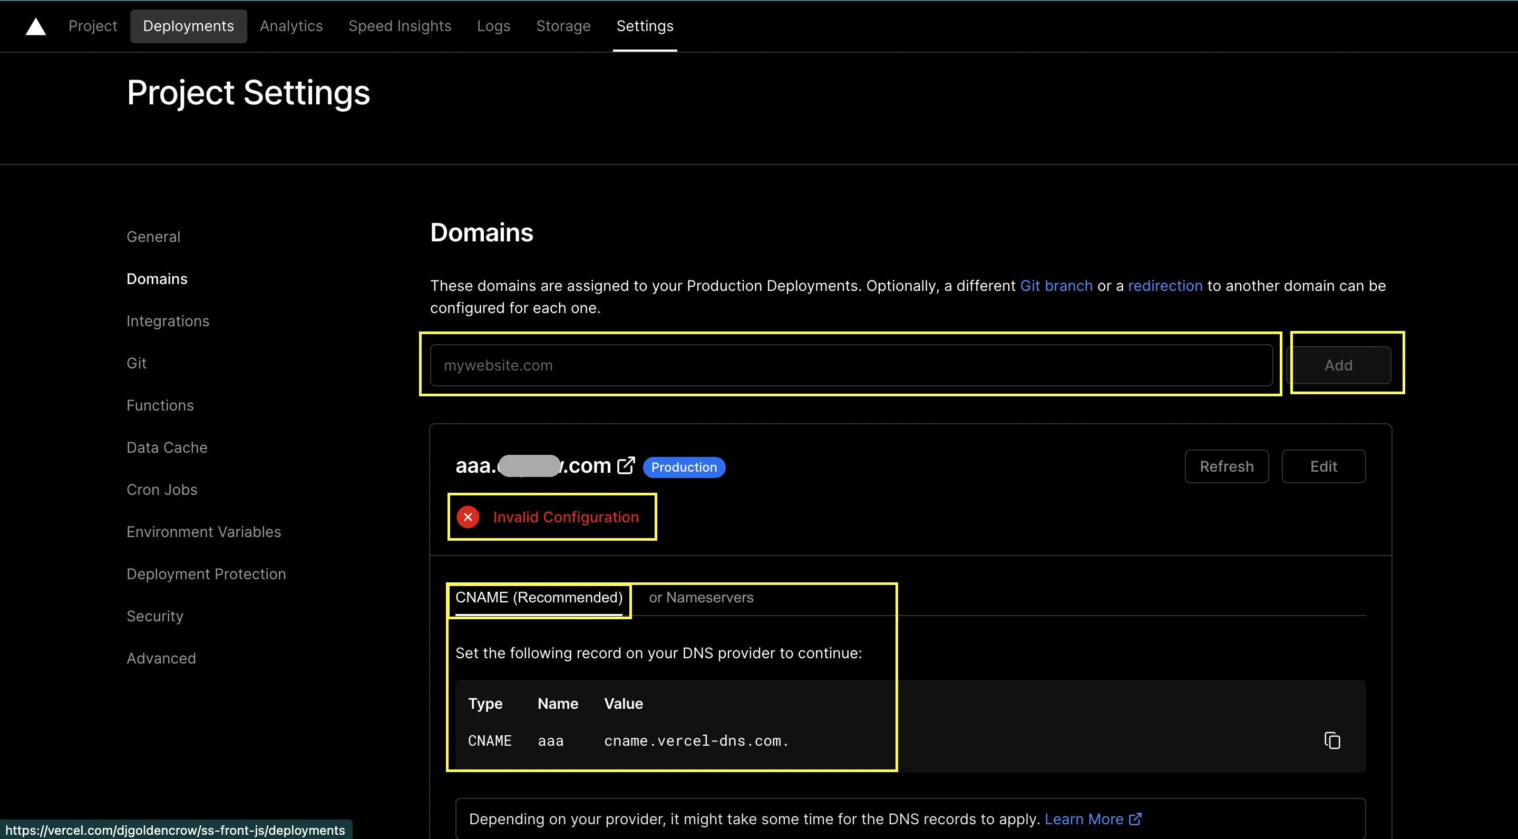This screenshot has height=839, width=1518.
Task: Open Cron Jobs settings
Action: click(x=161, y=490)
